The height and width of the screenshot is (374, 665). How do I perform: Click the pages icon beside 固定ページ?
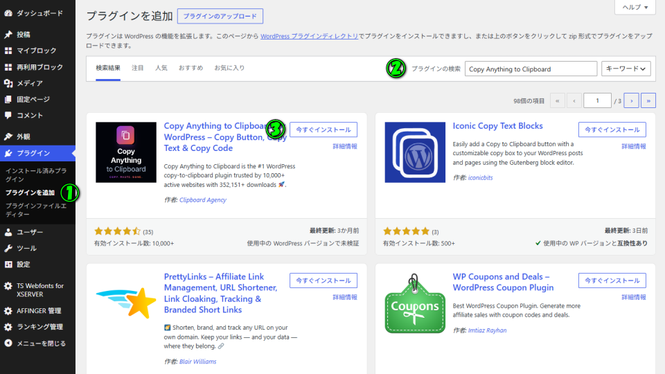point(8,99)
